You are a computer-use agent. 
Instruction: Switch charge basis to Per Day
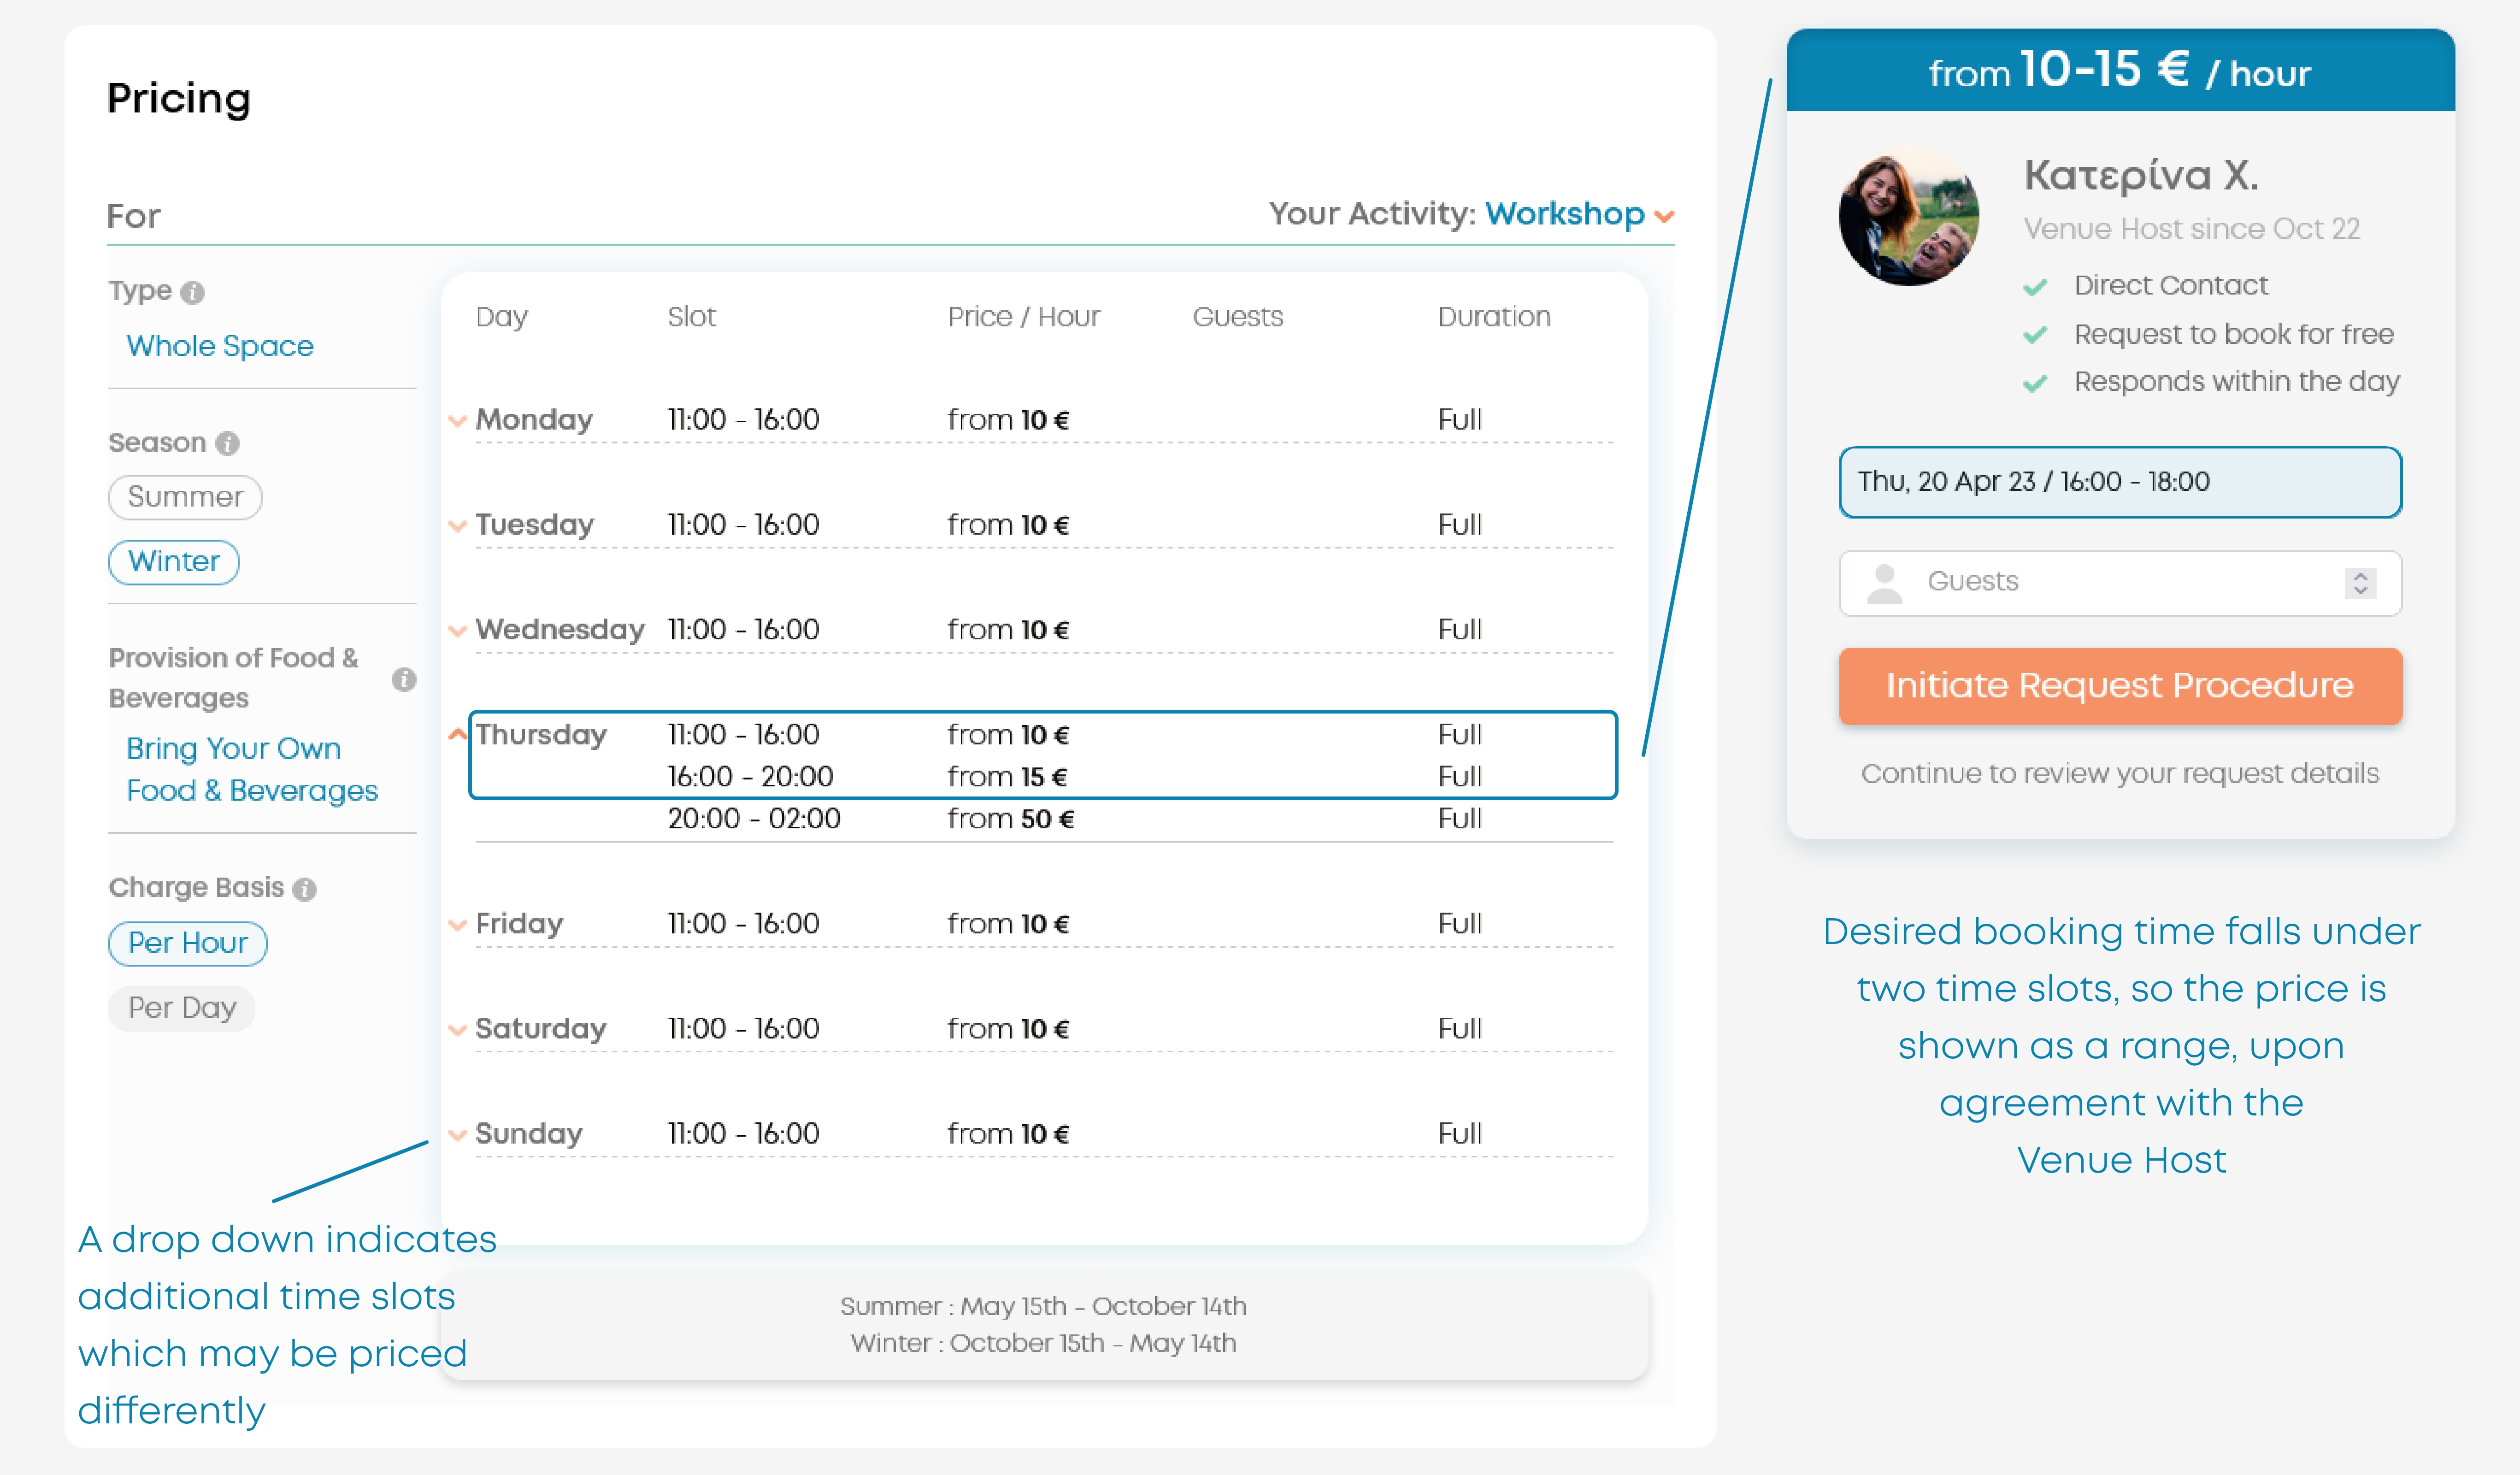coord(182,1008)
